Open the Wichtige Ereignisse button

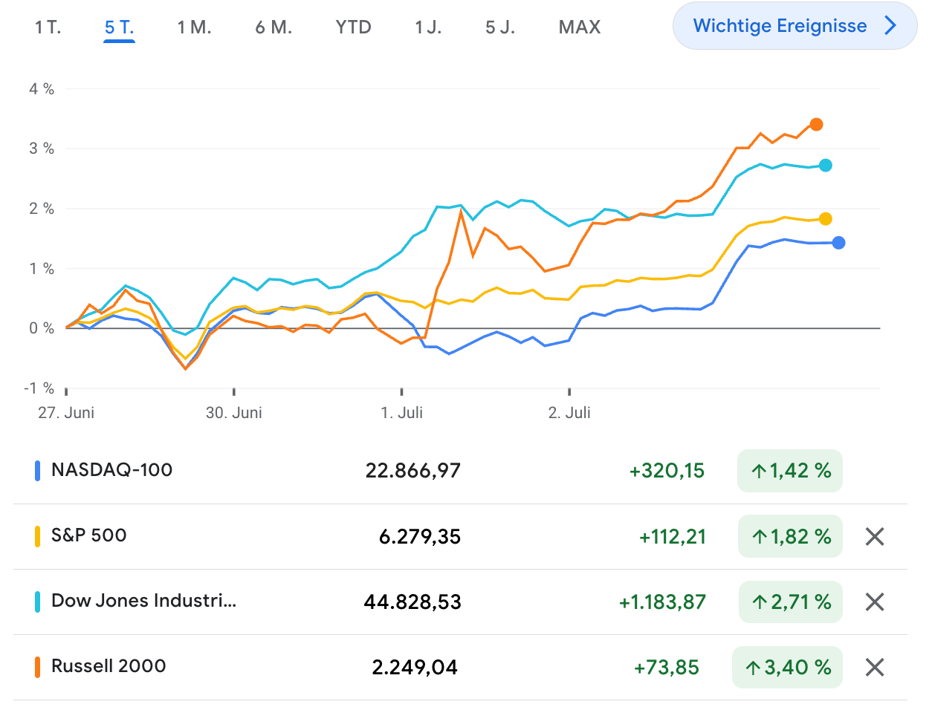tap(780, 26)
